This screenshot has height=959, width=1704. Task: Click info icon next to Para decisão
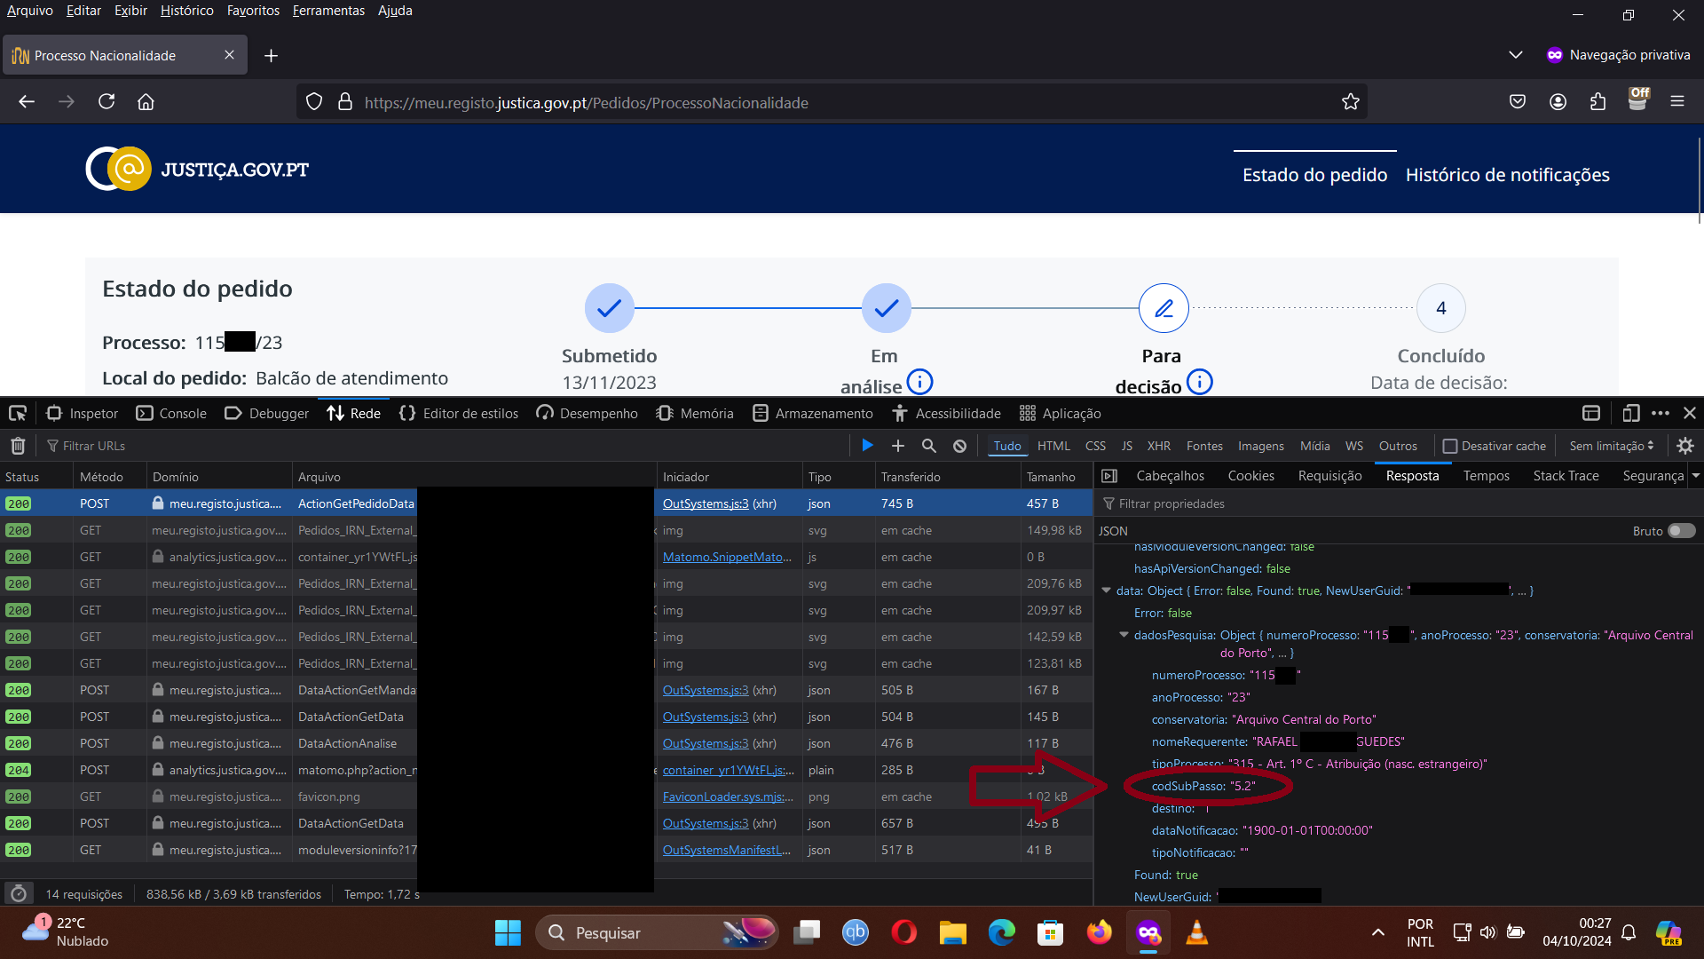click(1200, 383)
